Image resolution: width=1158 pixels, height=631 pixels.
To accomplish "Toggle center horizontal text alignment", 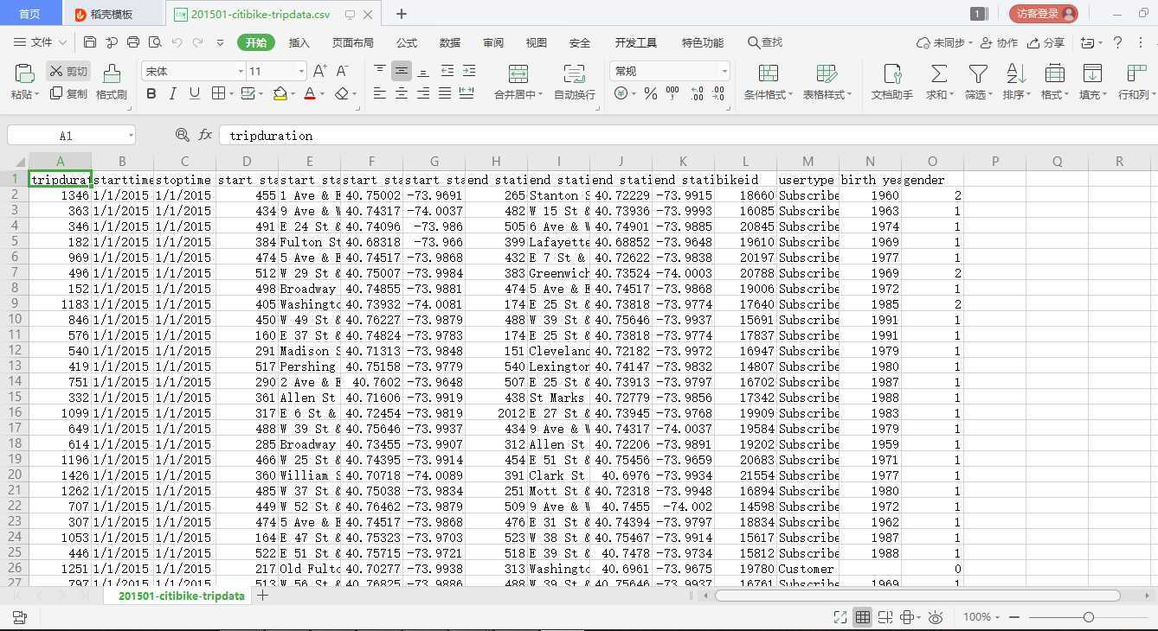I will [x=402, y=93].
